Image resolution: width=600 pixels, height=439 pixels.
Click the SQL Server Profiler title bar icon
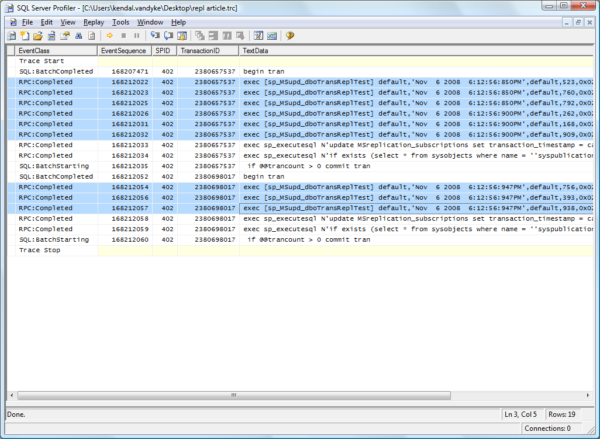[9, 8]
